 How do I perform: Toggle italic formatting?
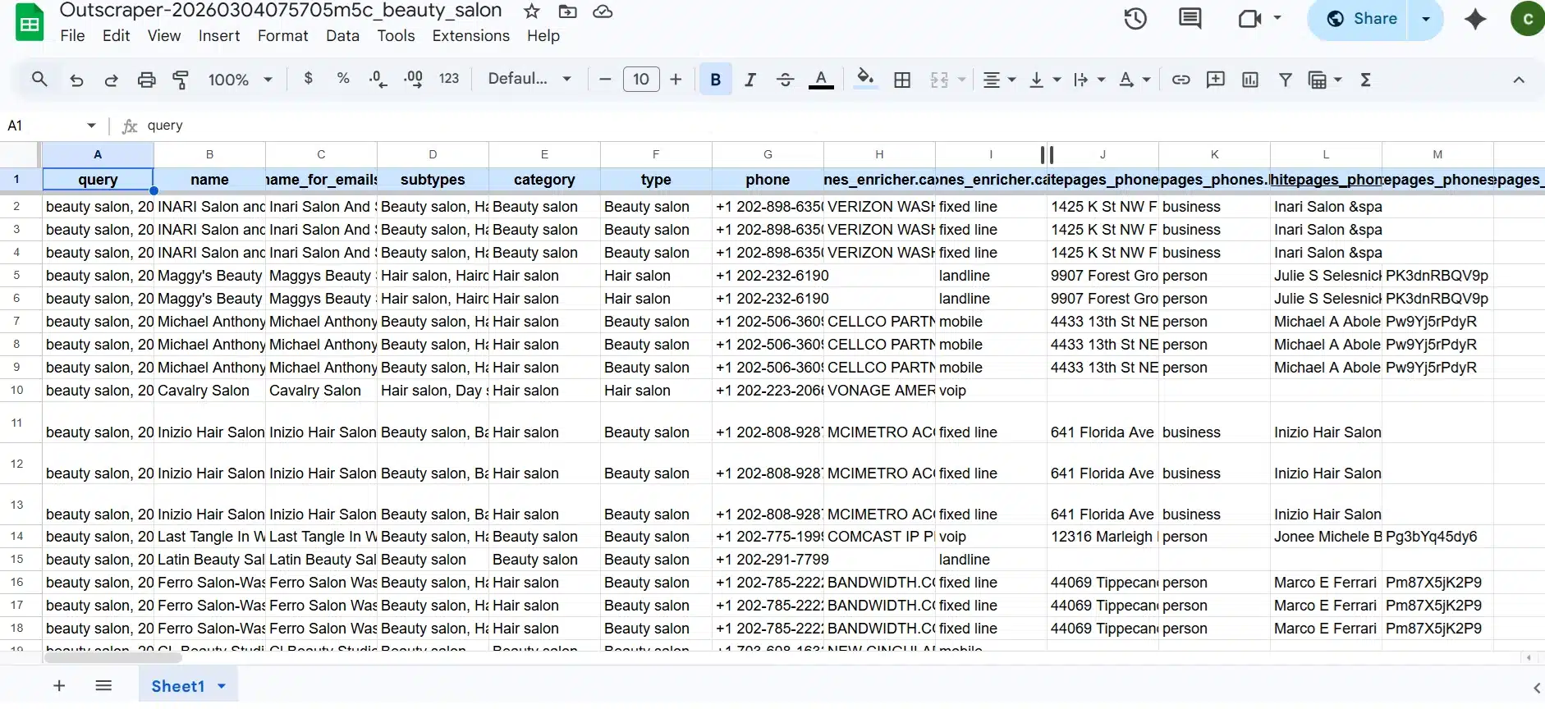pos(750,80)
